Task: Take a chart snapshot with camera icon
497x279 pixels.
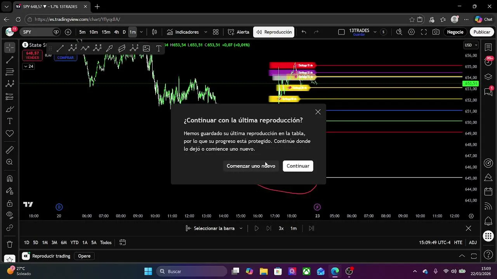Action: (x=436, y=32)
